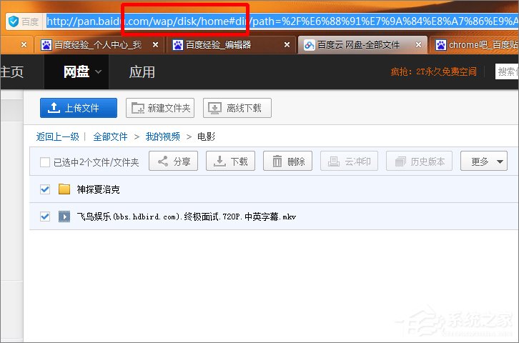Click the paw favicon on chrome吧 tab
This screenshot has height=343, width=519.
coord(441,44)
